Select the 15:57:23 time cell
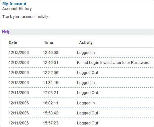154x127 pixels. pyautogui.click(x=51, y=123)
